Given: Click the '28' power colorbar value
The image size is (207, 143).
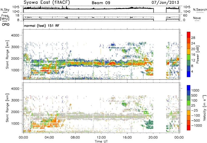Looking at the screenshot, I should 193,38.
